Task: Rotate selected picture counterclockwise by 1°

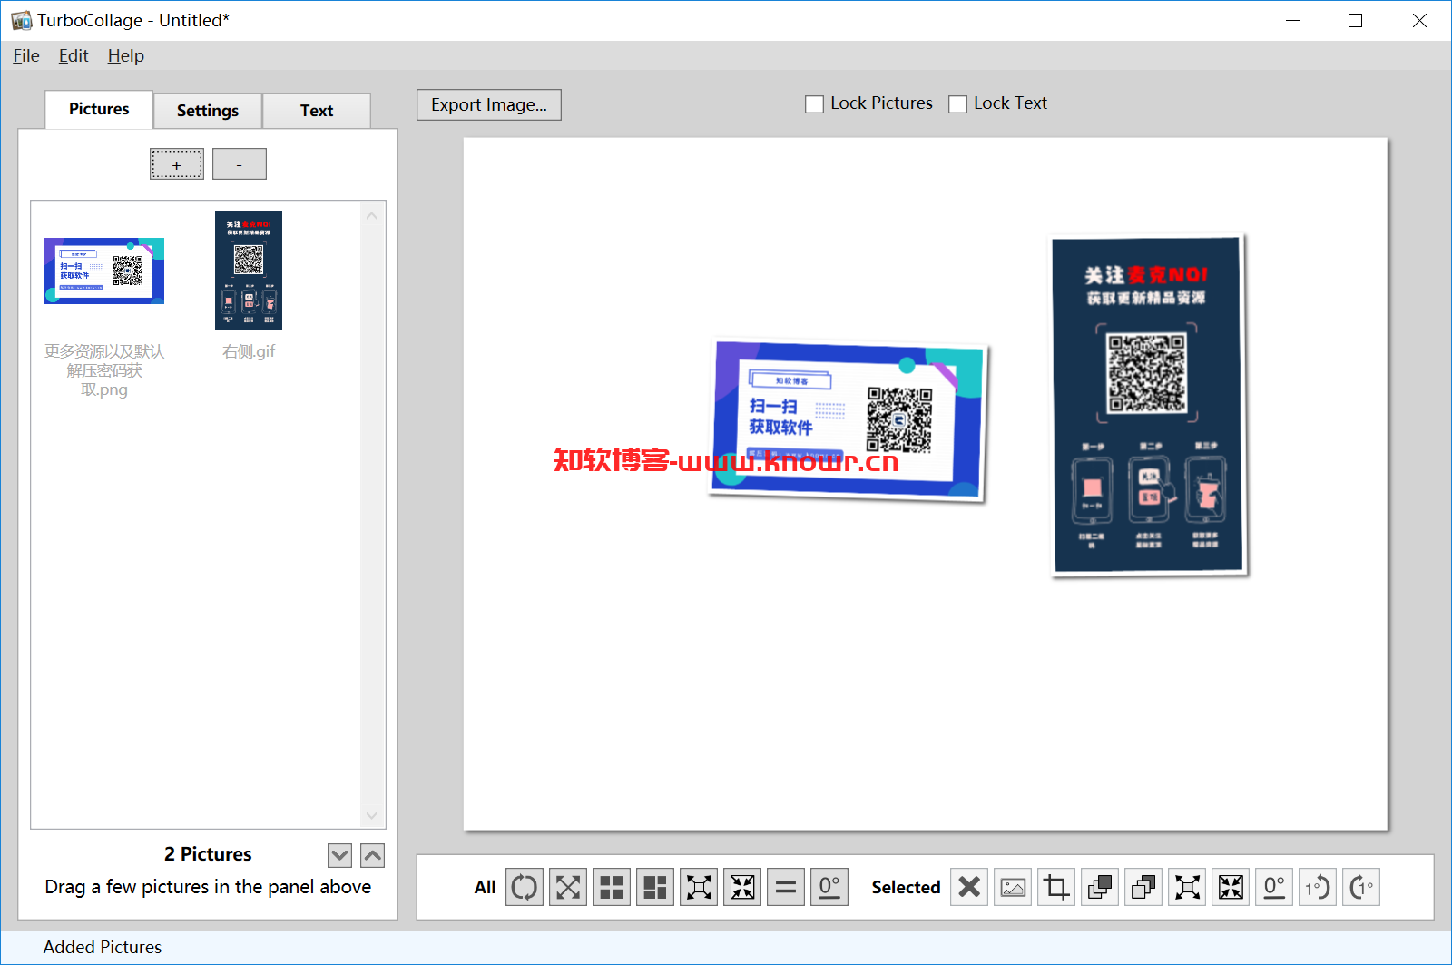Action: click(1318, 887)
